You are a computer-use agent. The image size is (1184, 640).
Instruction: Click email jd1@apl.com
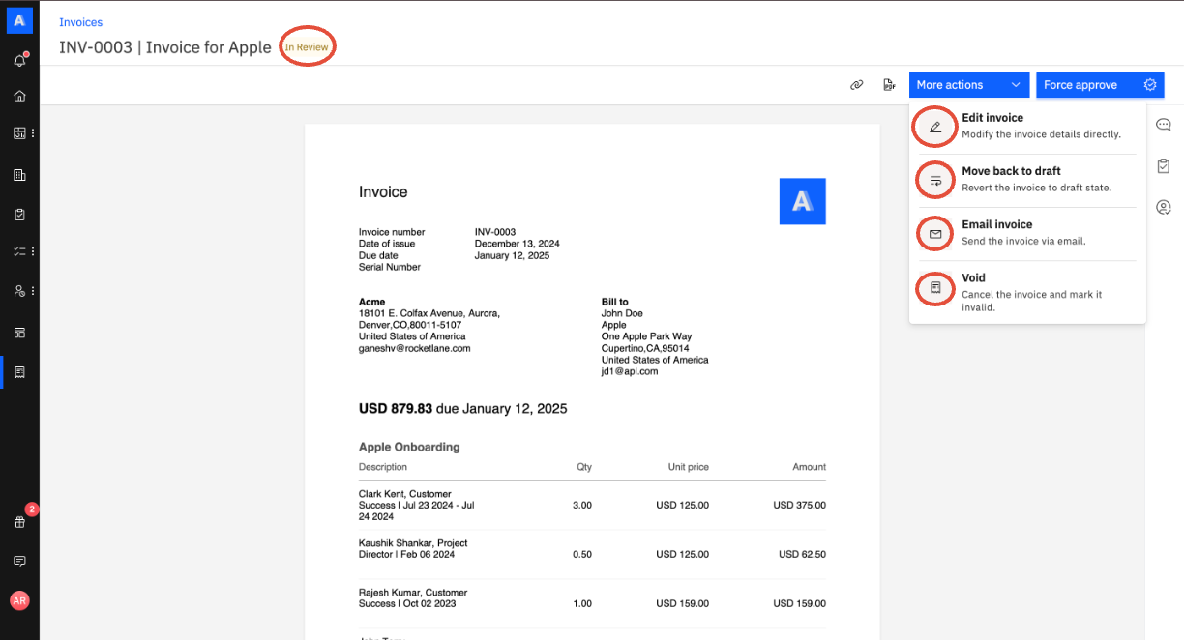pyautogui.click(x=630, y=371)
